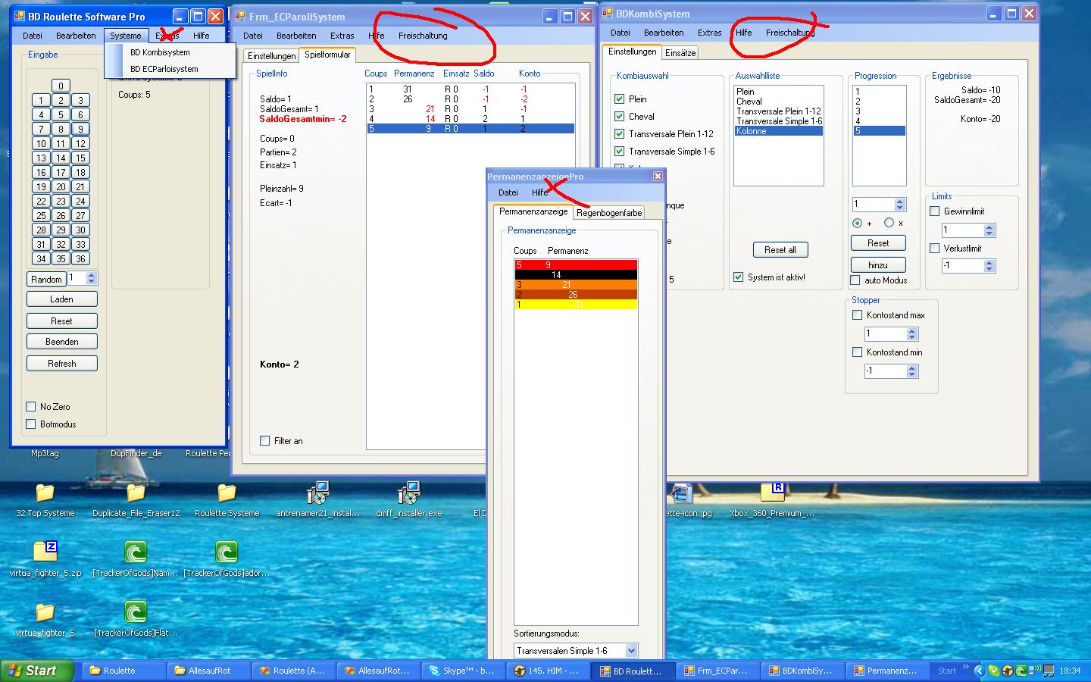Click the hinzu button

point(878,265)
